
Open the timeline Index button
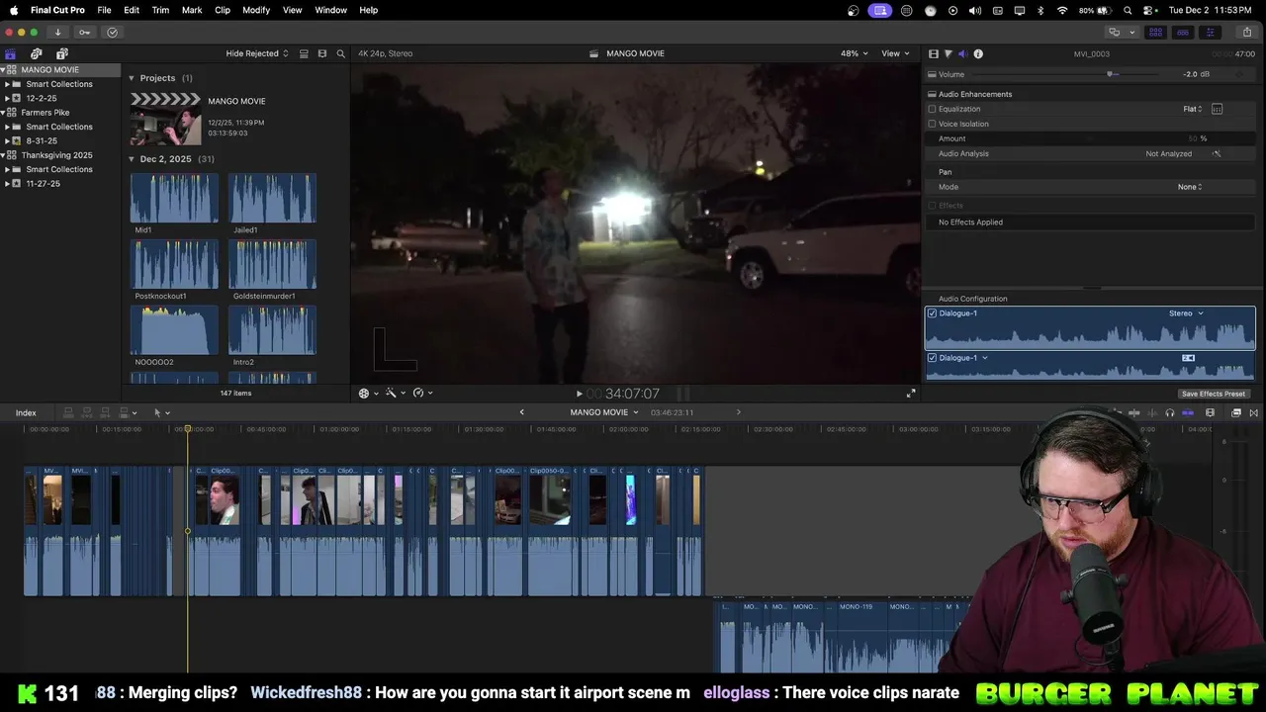coord(26,412)
